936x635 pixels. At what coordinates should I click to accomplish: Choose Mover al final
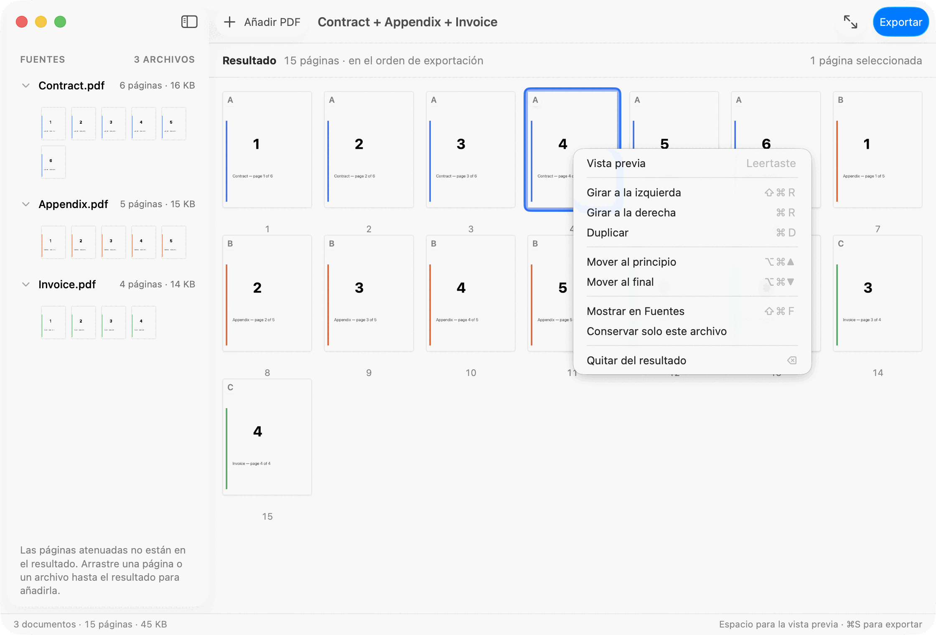[692, 282]
